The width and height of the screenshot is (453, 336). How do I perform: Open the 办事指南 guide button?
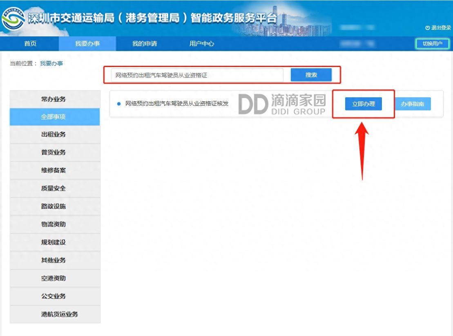pos(412,104)
